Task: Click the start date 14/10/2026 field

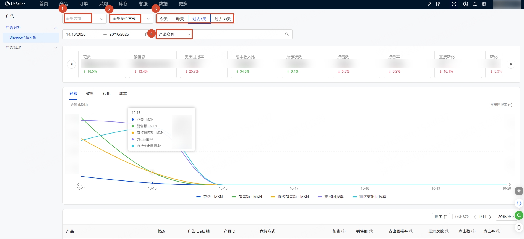Action: pyautogui.click(x=82, y=34)
